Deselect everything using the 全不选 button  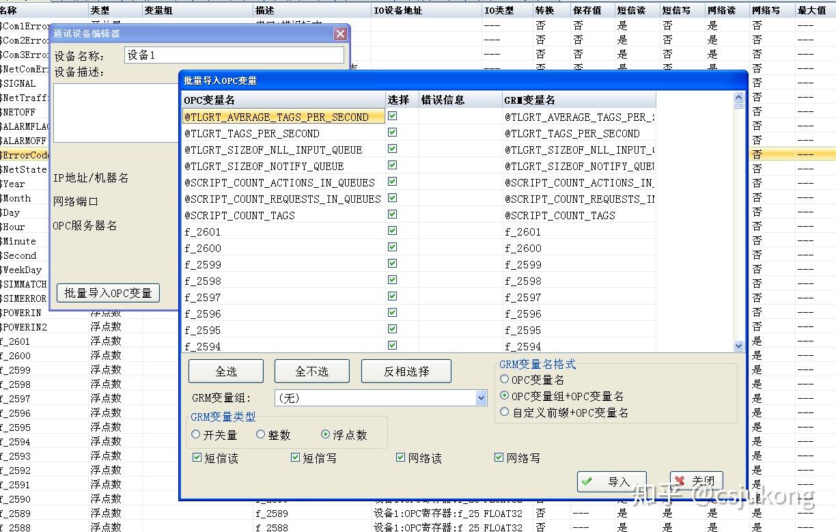coord(311,372)
